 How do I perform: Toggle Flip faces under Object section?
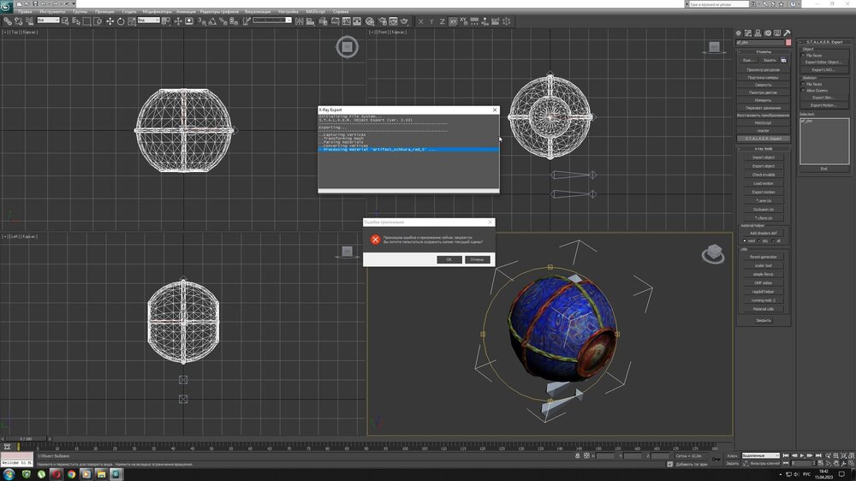pyautogui.click(x=803, y=56)
